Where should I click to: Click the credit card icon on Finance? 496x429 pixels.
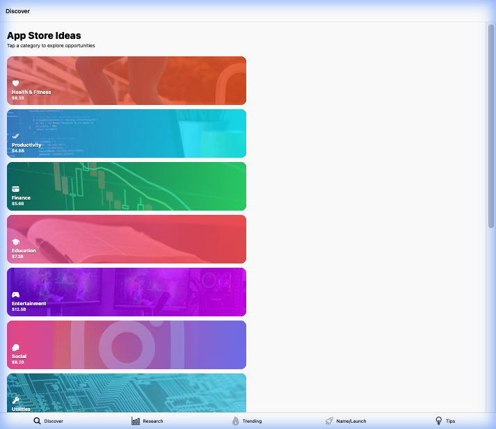pyautogui.click(x=15, y=189)
